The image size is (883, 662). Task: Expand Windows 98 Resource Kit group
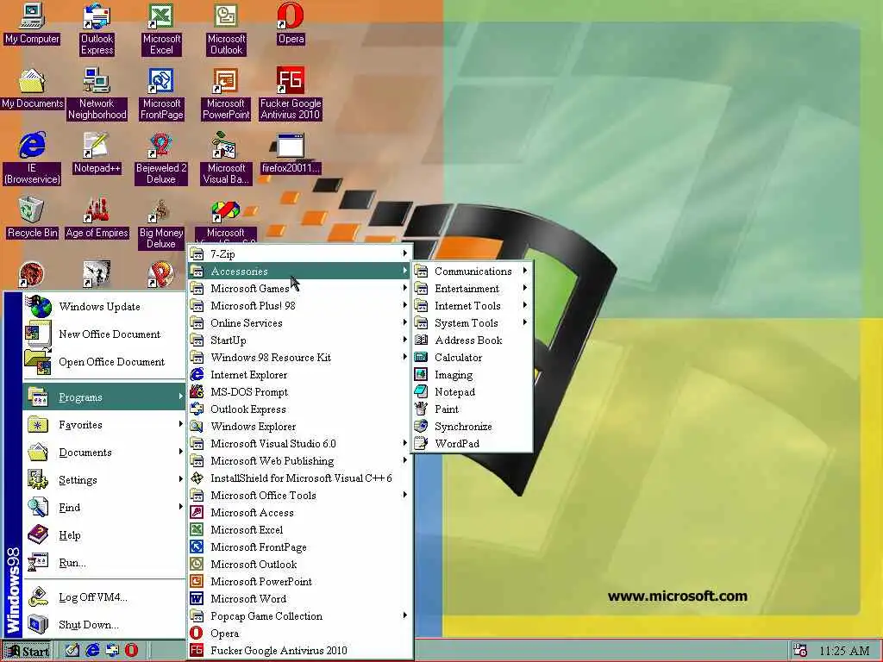tap(299, 358)
